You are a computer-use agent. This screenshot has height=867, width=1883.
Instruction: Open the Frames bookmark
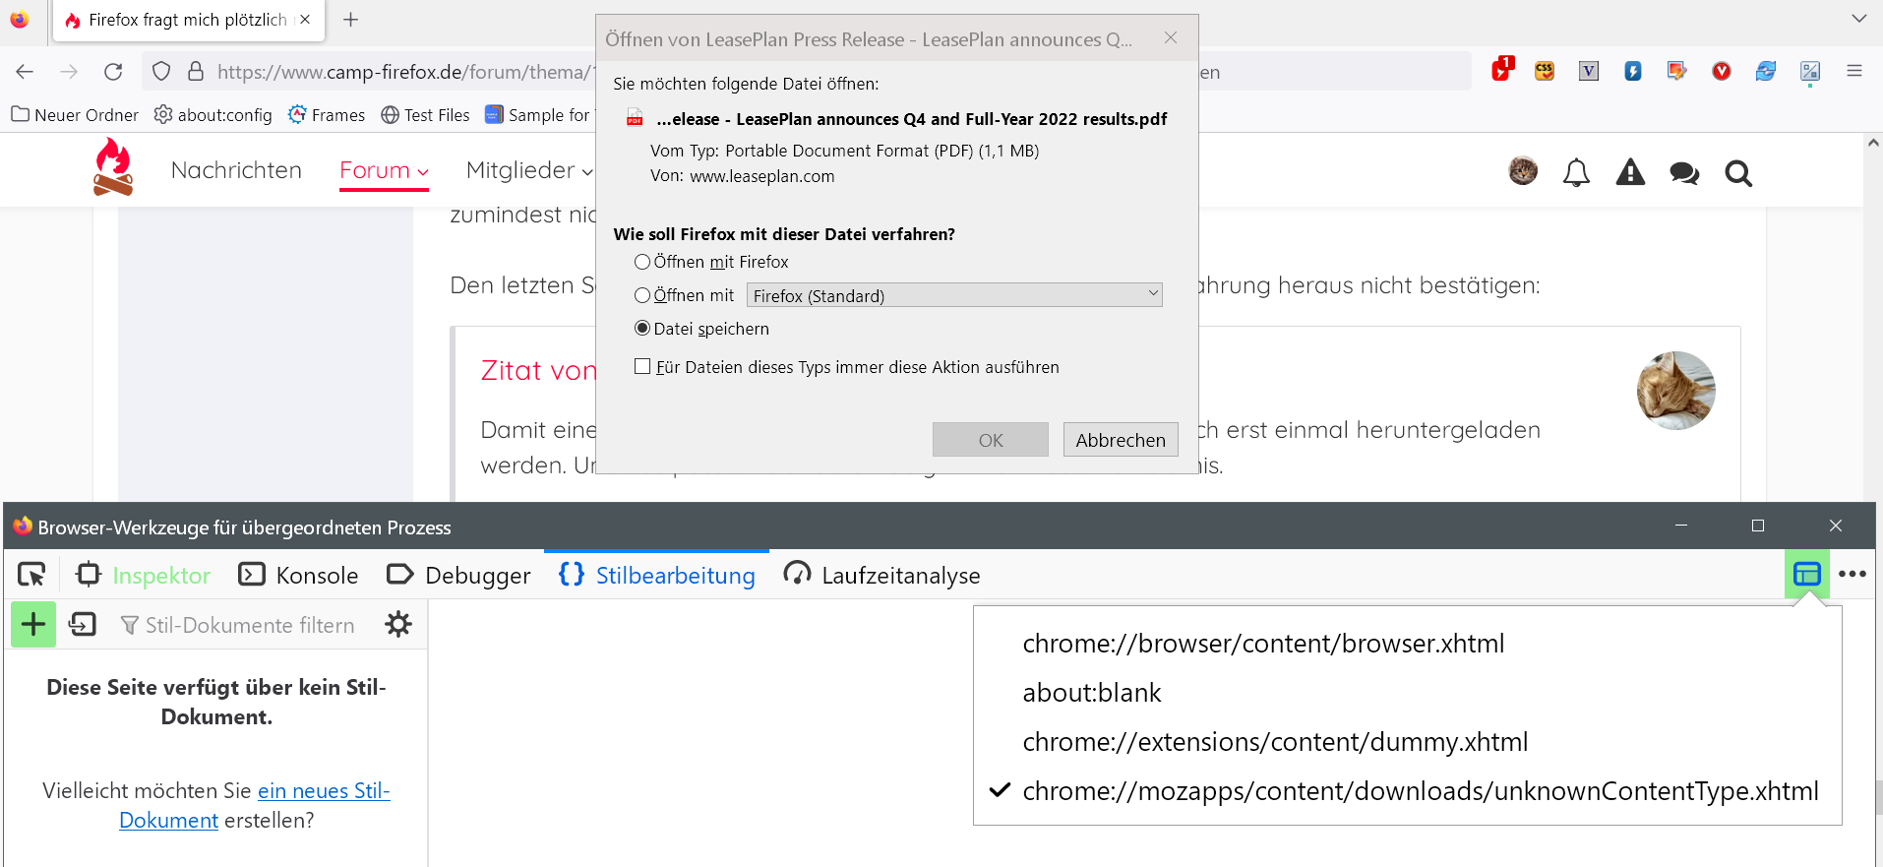click(x=327, y=115)
